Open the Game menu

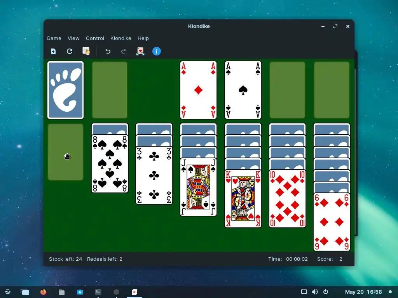point(54,38)
